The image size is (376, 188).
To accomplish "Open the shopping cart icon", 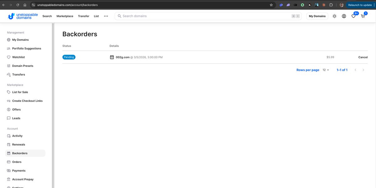I will 363,16.
